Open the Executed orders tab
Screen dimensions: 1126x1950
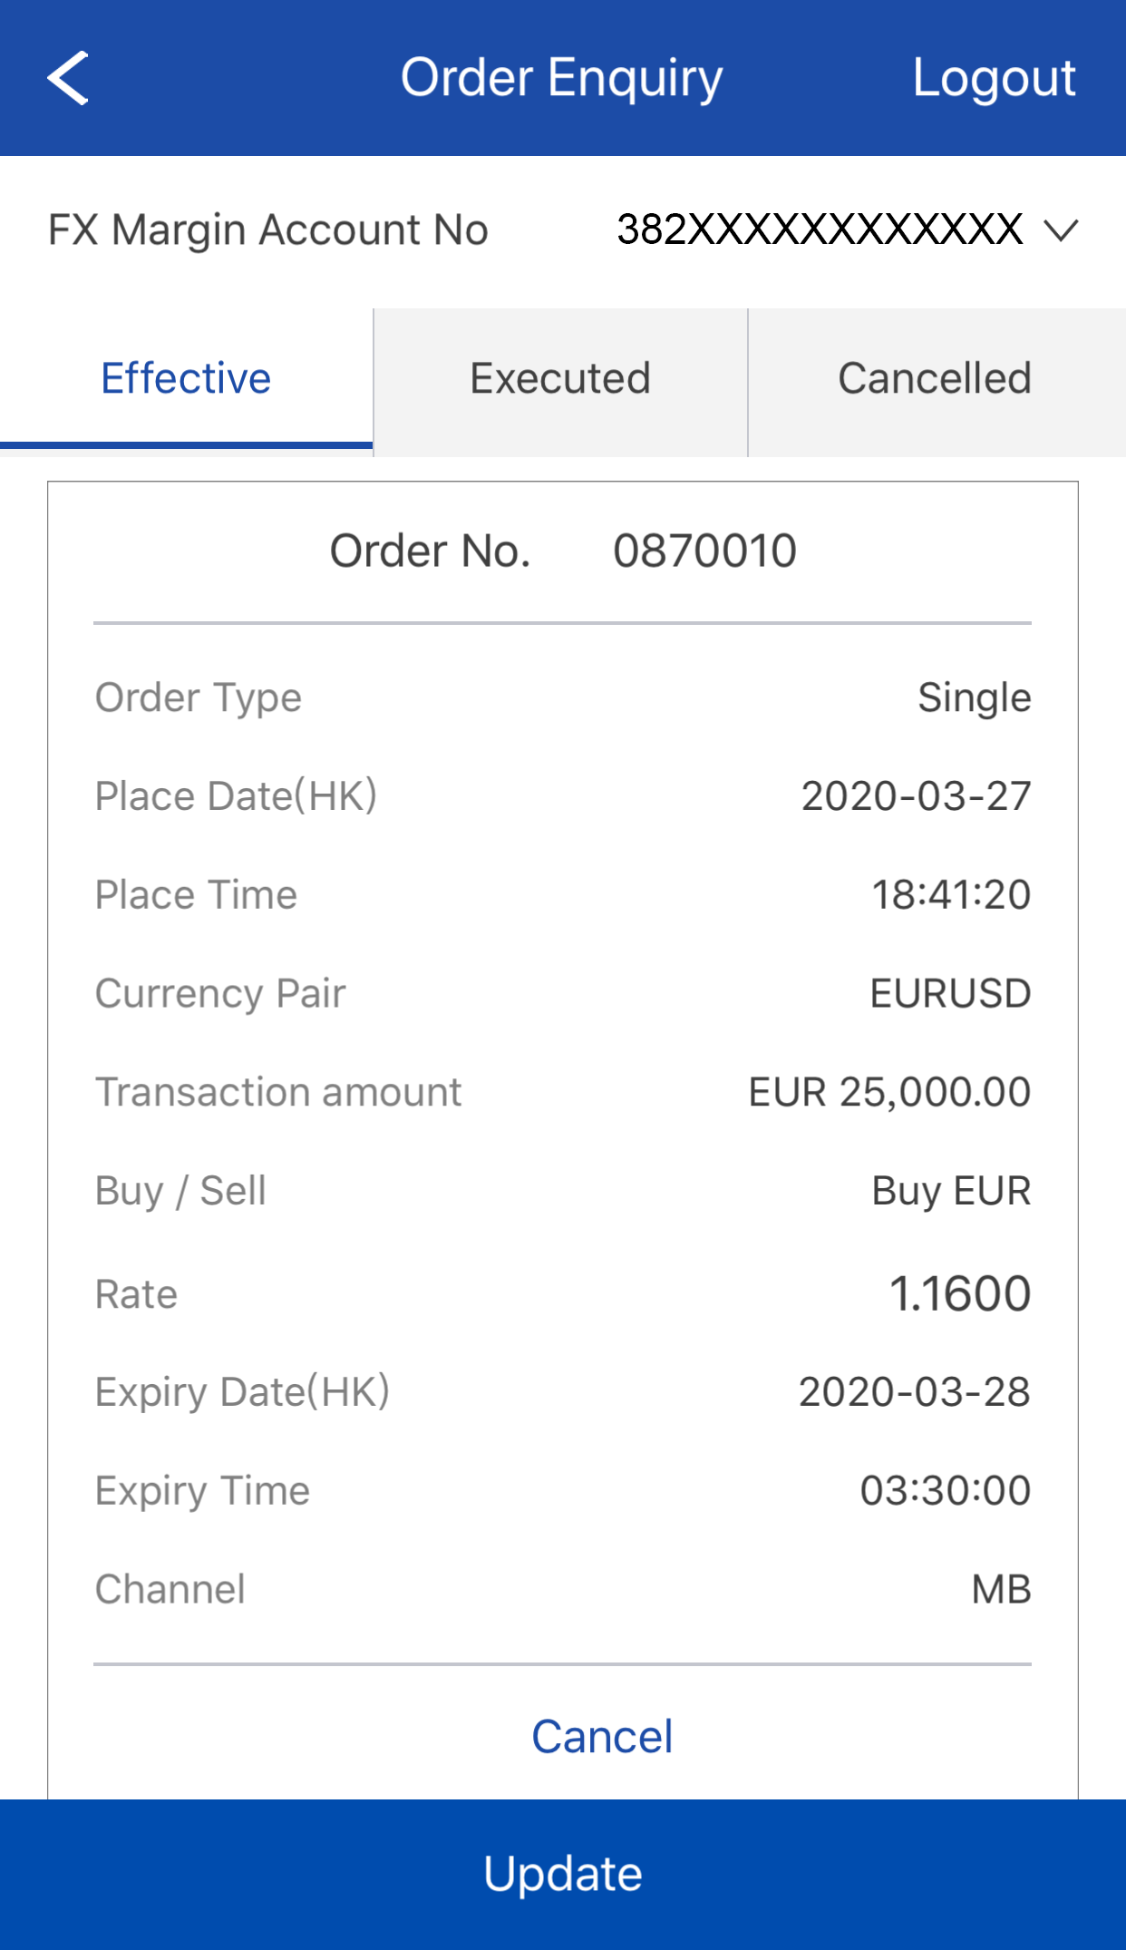(x=560, y=379)
